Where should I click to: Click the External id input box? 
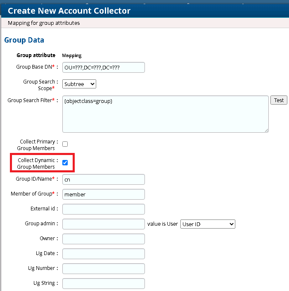point(103,209)
